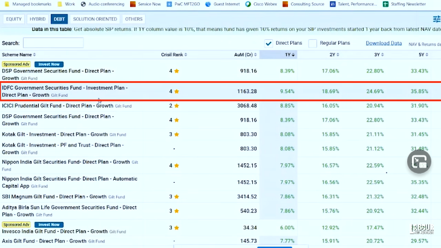
Task: Click AuM value 3414.52
Action: coord(247,197)
